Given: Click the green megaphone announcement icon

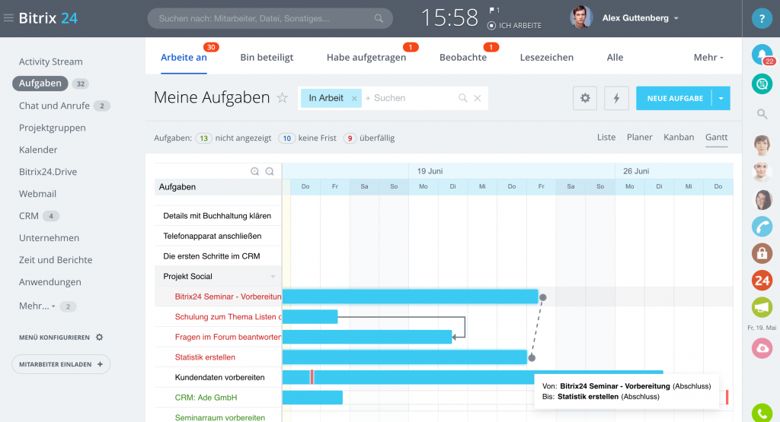Looking at the screenshot, I should point(762,307).
